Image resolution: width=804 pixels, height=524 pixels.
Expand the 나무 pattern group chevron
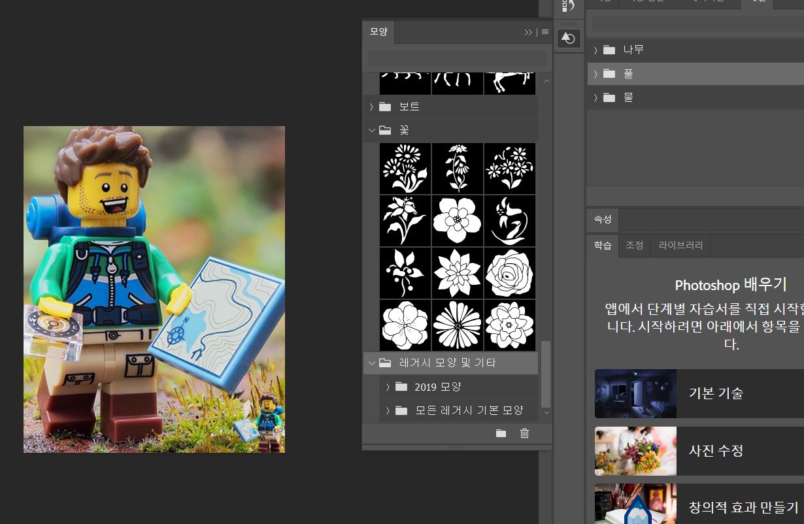tap(595, 50)
